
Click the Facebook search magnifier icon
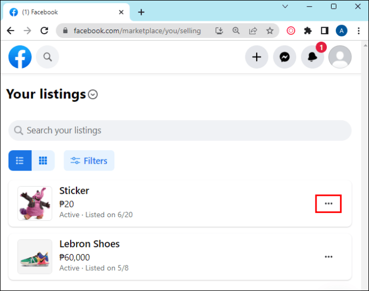tap(48, 57)
